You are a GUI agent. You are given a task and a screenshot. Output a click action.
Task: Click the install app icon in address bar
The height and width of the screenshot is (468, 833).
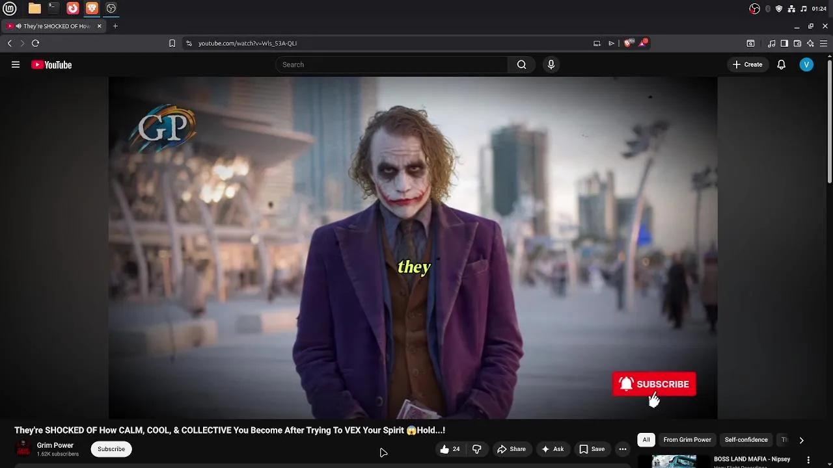[x=597, y=43]
